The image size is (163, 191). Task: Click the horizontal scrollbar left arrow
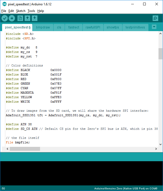7,149
